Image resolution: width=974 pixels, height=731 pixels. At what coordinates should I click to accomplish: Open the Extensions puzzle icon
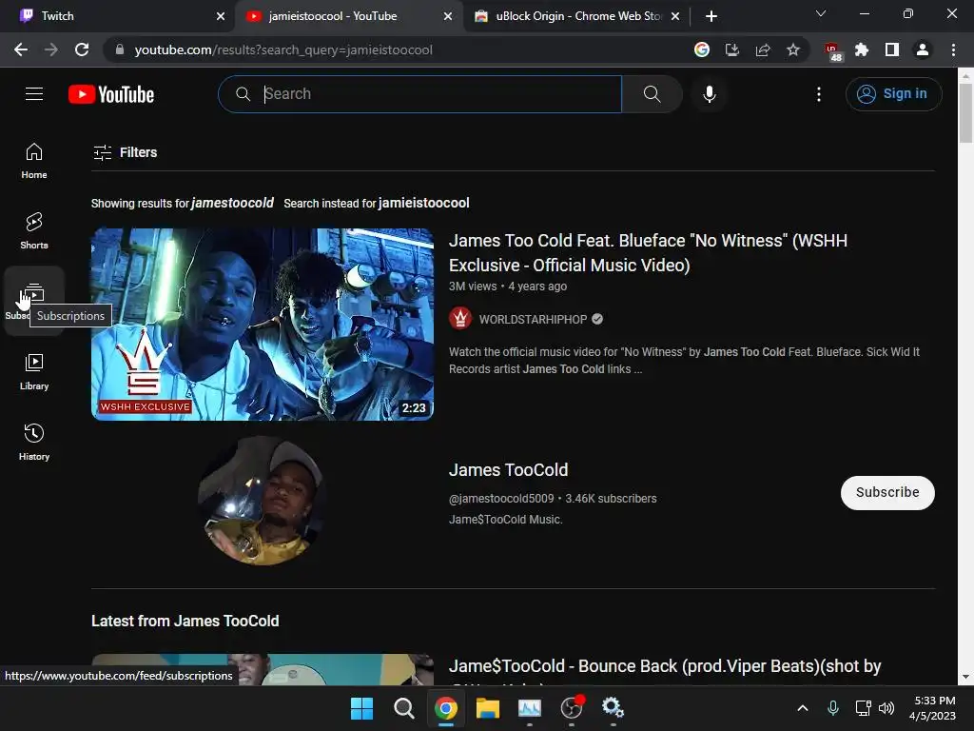click(x=862, y=49)
